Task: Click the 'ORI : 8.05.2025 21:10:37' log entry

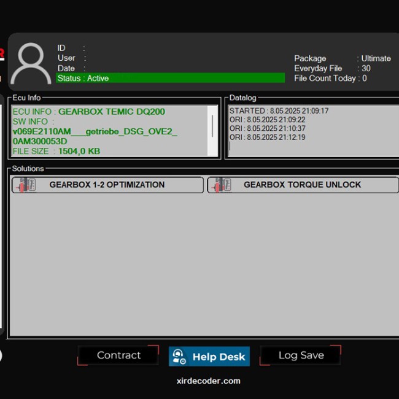Action: tap(267, 128)
